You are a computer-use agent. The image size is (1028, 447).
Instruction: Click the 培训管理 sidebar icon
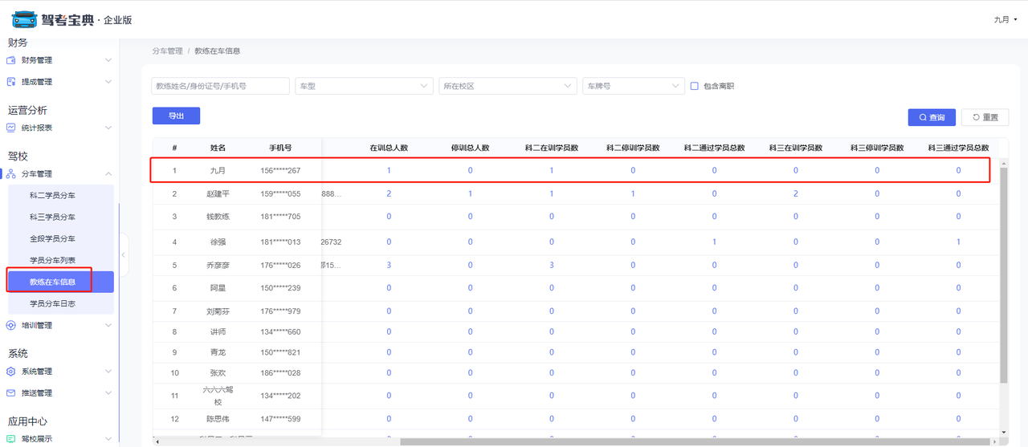[11, 325]
